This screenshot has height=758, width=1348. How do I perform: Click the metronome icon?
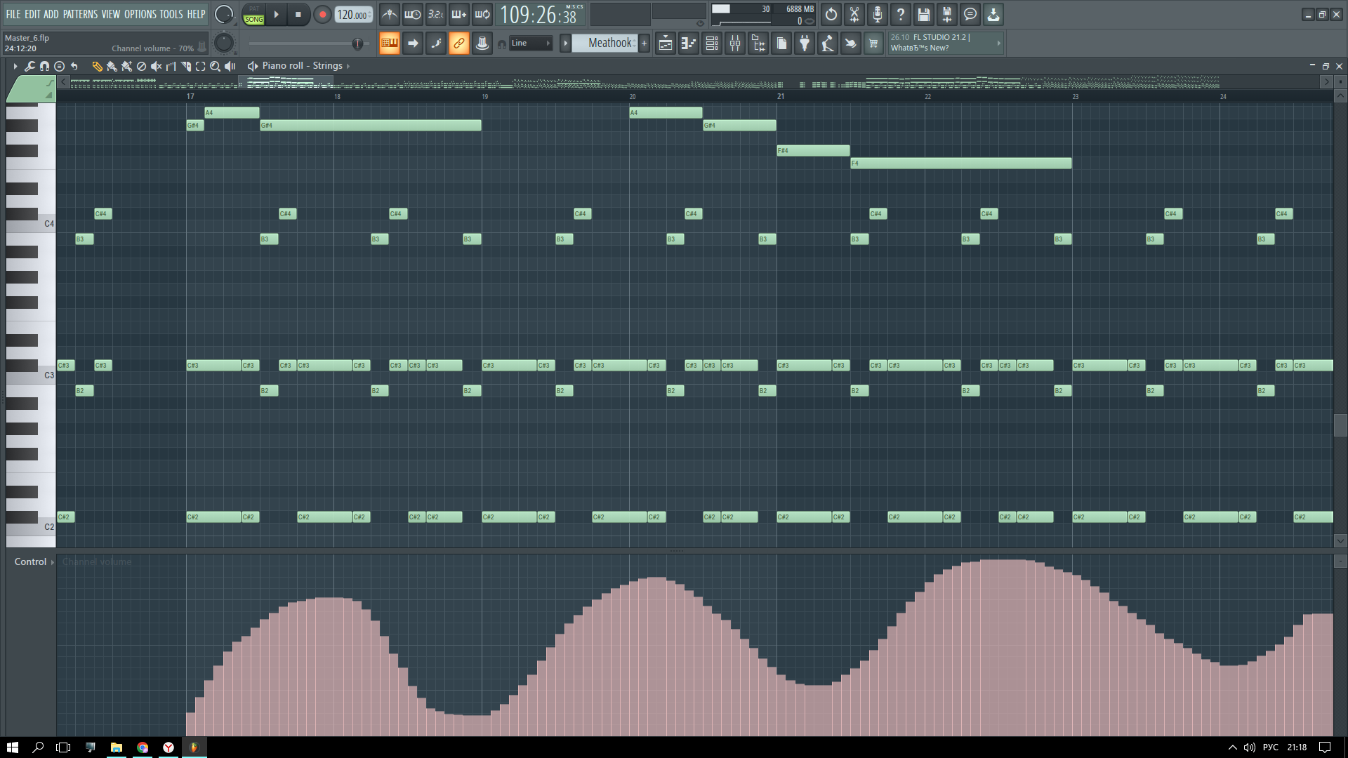click(390, 14)
